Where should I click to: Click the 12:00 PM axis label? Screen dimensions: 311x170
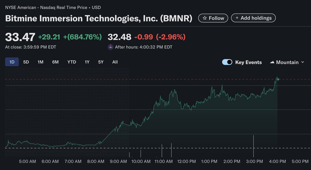187,161
